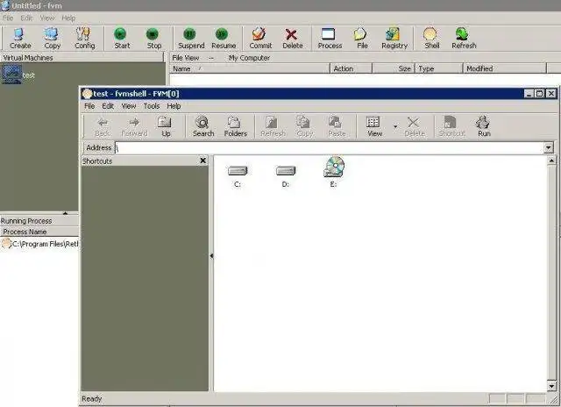561x407 pixels.
Task: Sort by Type column header
Action: click(x=439, y=68)
